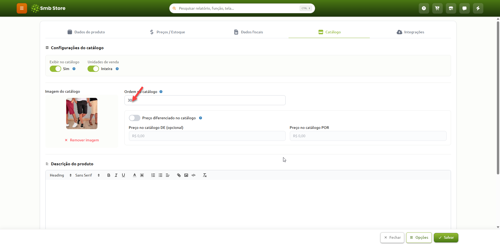
Task: Toggle underline formatting in editor
Action: [123, 175]
